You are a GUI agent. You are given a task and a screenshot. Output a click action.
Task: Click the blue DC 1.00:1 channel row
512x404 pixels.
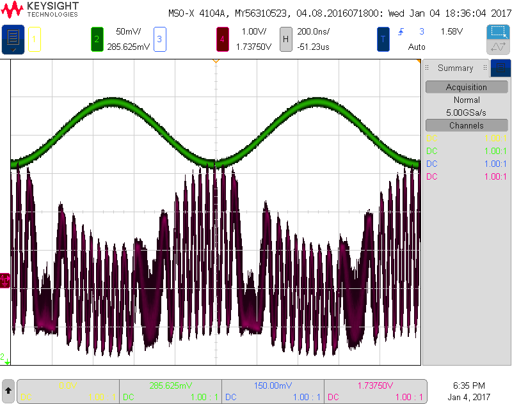click(467, 164)
